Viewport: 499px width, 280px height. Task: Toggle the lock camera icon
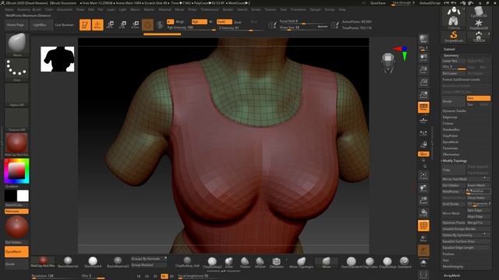click(x=423, y=145)
